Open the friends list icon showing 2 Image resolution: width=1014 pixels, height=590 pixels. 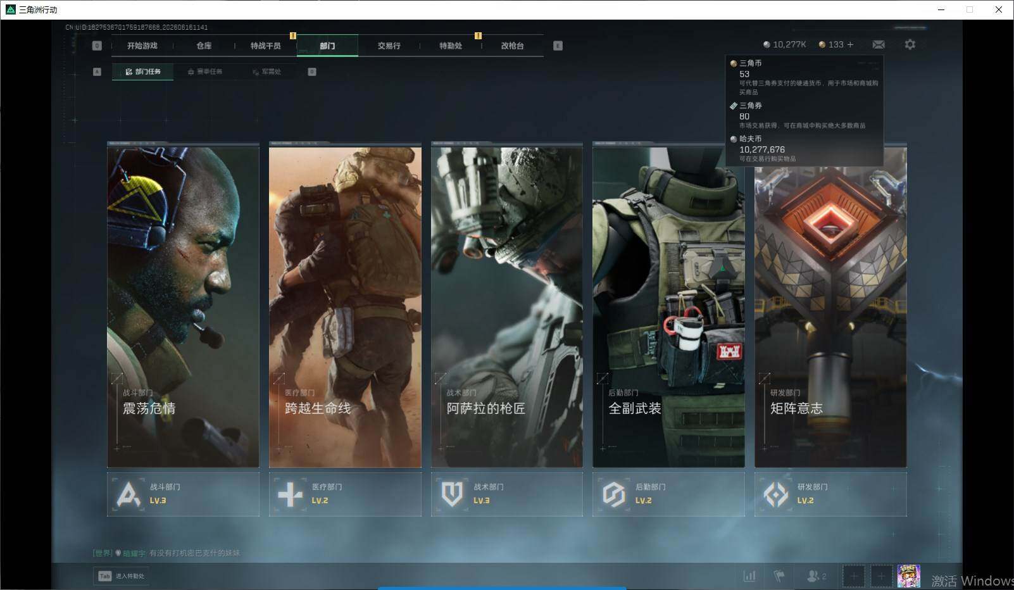tap(817, 576)
